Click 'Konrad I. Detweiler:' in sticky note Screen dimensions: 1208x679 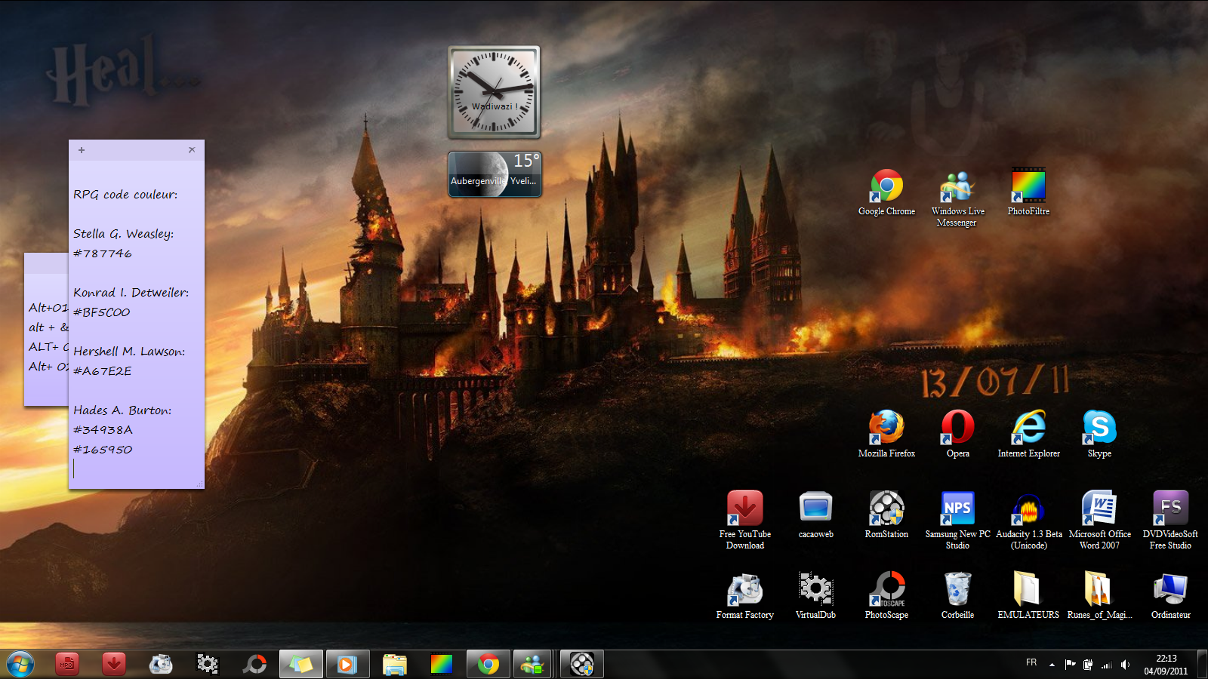click(131, 293)
